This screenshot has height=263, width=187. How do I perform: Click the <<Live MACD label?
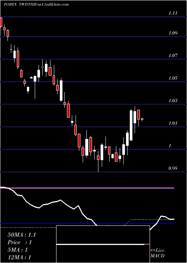click(x=157, y=253)
